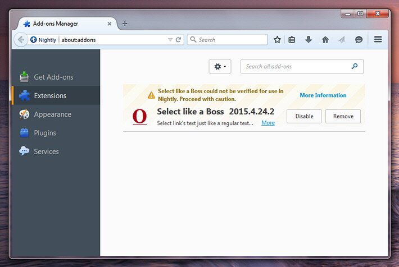
Task: Disable Select like a Boss extension
Action: (x=304, y=116)
